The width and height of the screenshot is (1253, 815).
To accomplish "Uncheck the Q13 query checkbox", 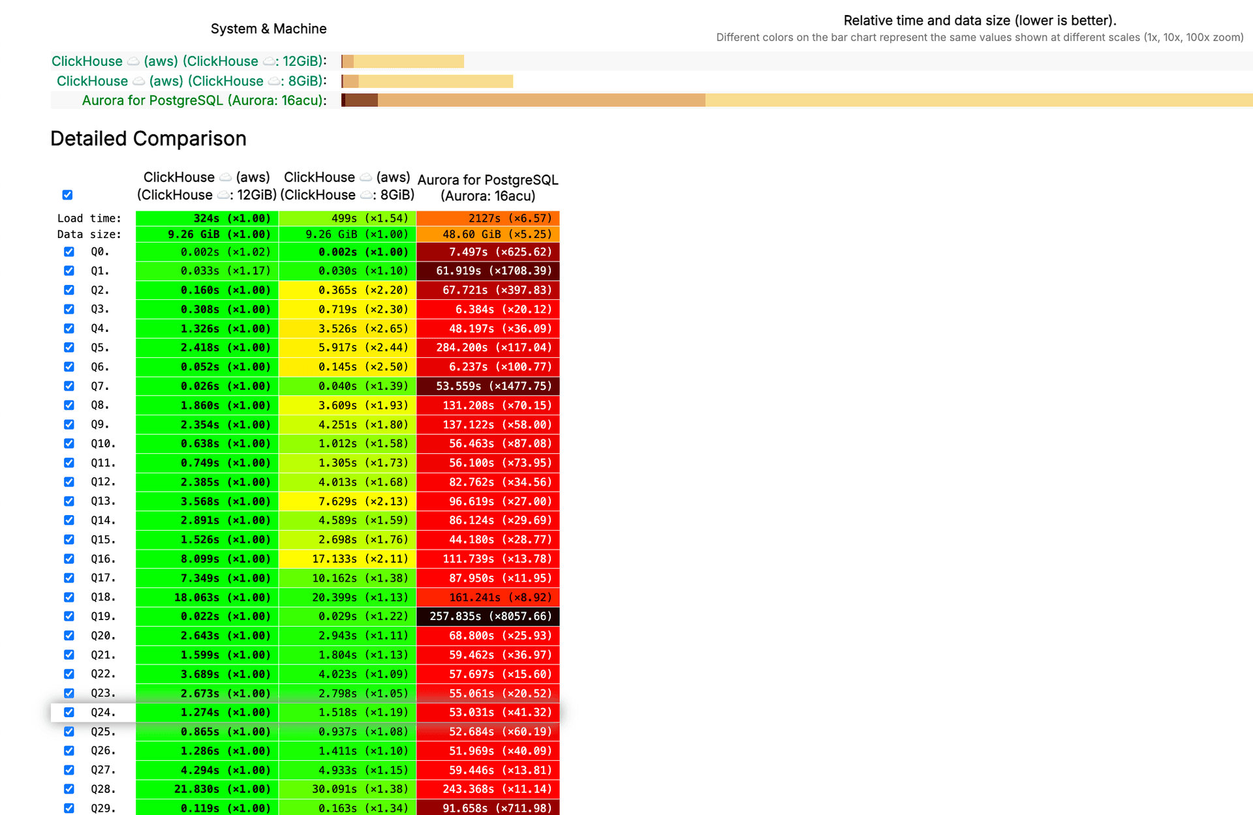I will click(69, 501).
